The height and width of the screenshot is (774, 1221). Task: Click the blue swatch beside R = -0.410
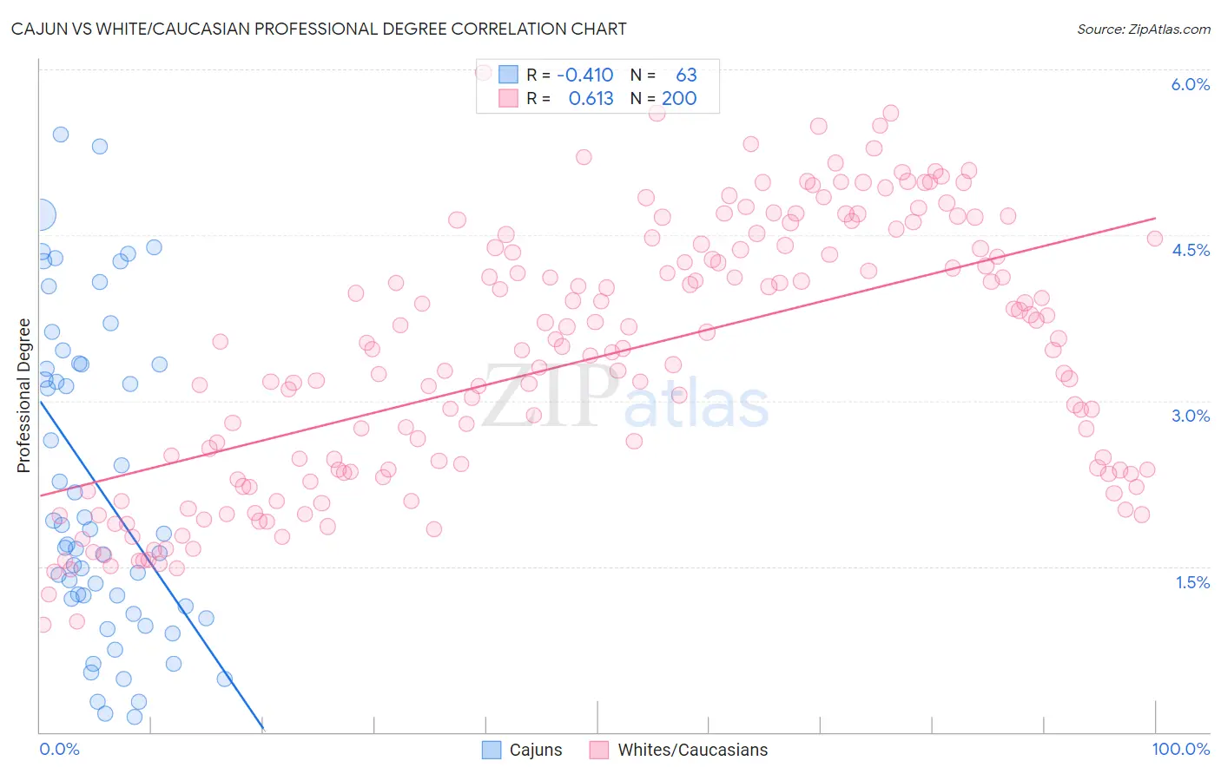coord(508,75)
